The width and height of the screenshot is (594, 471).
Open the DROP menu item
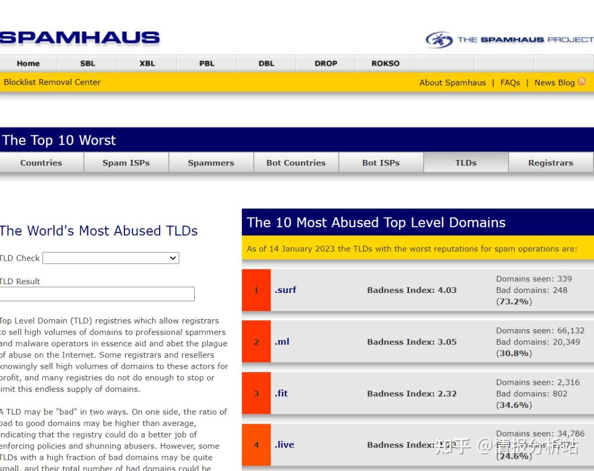[326, 63]
